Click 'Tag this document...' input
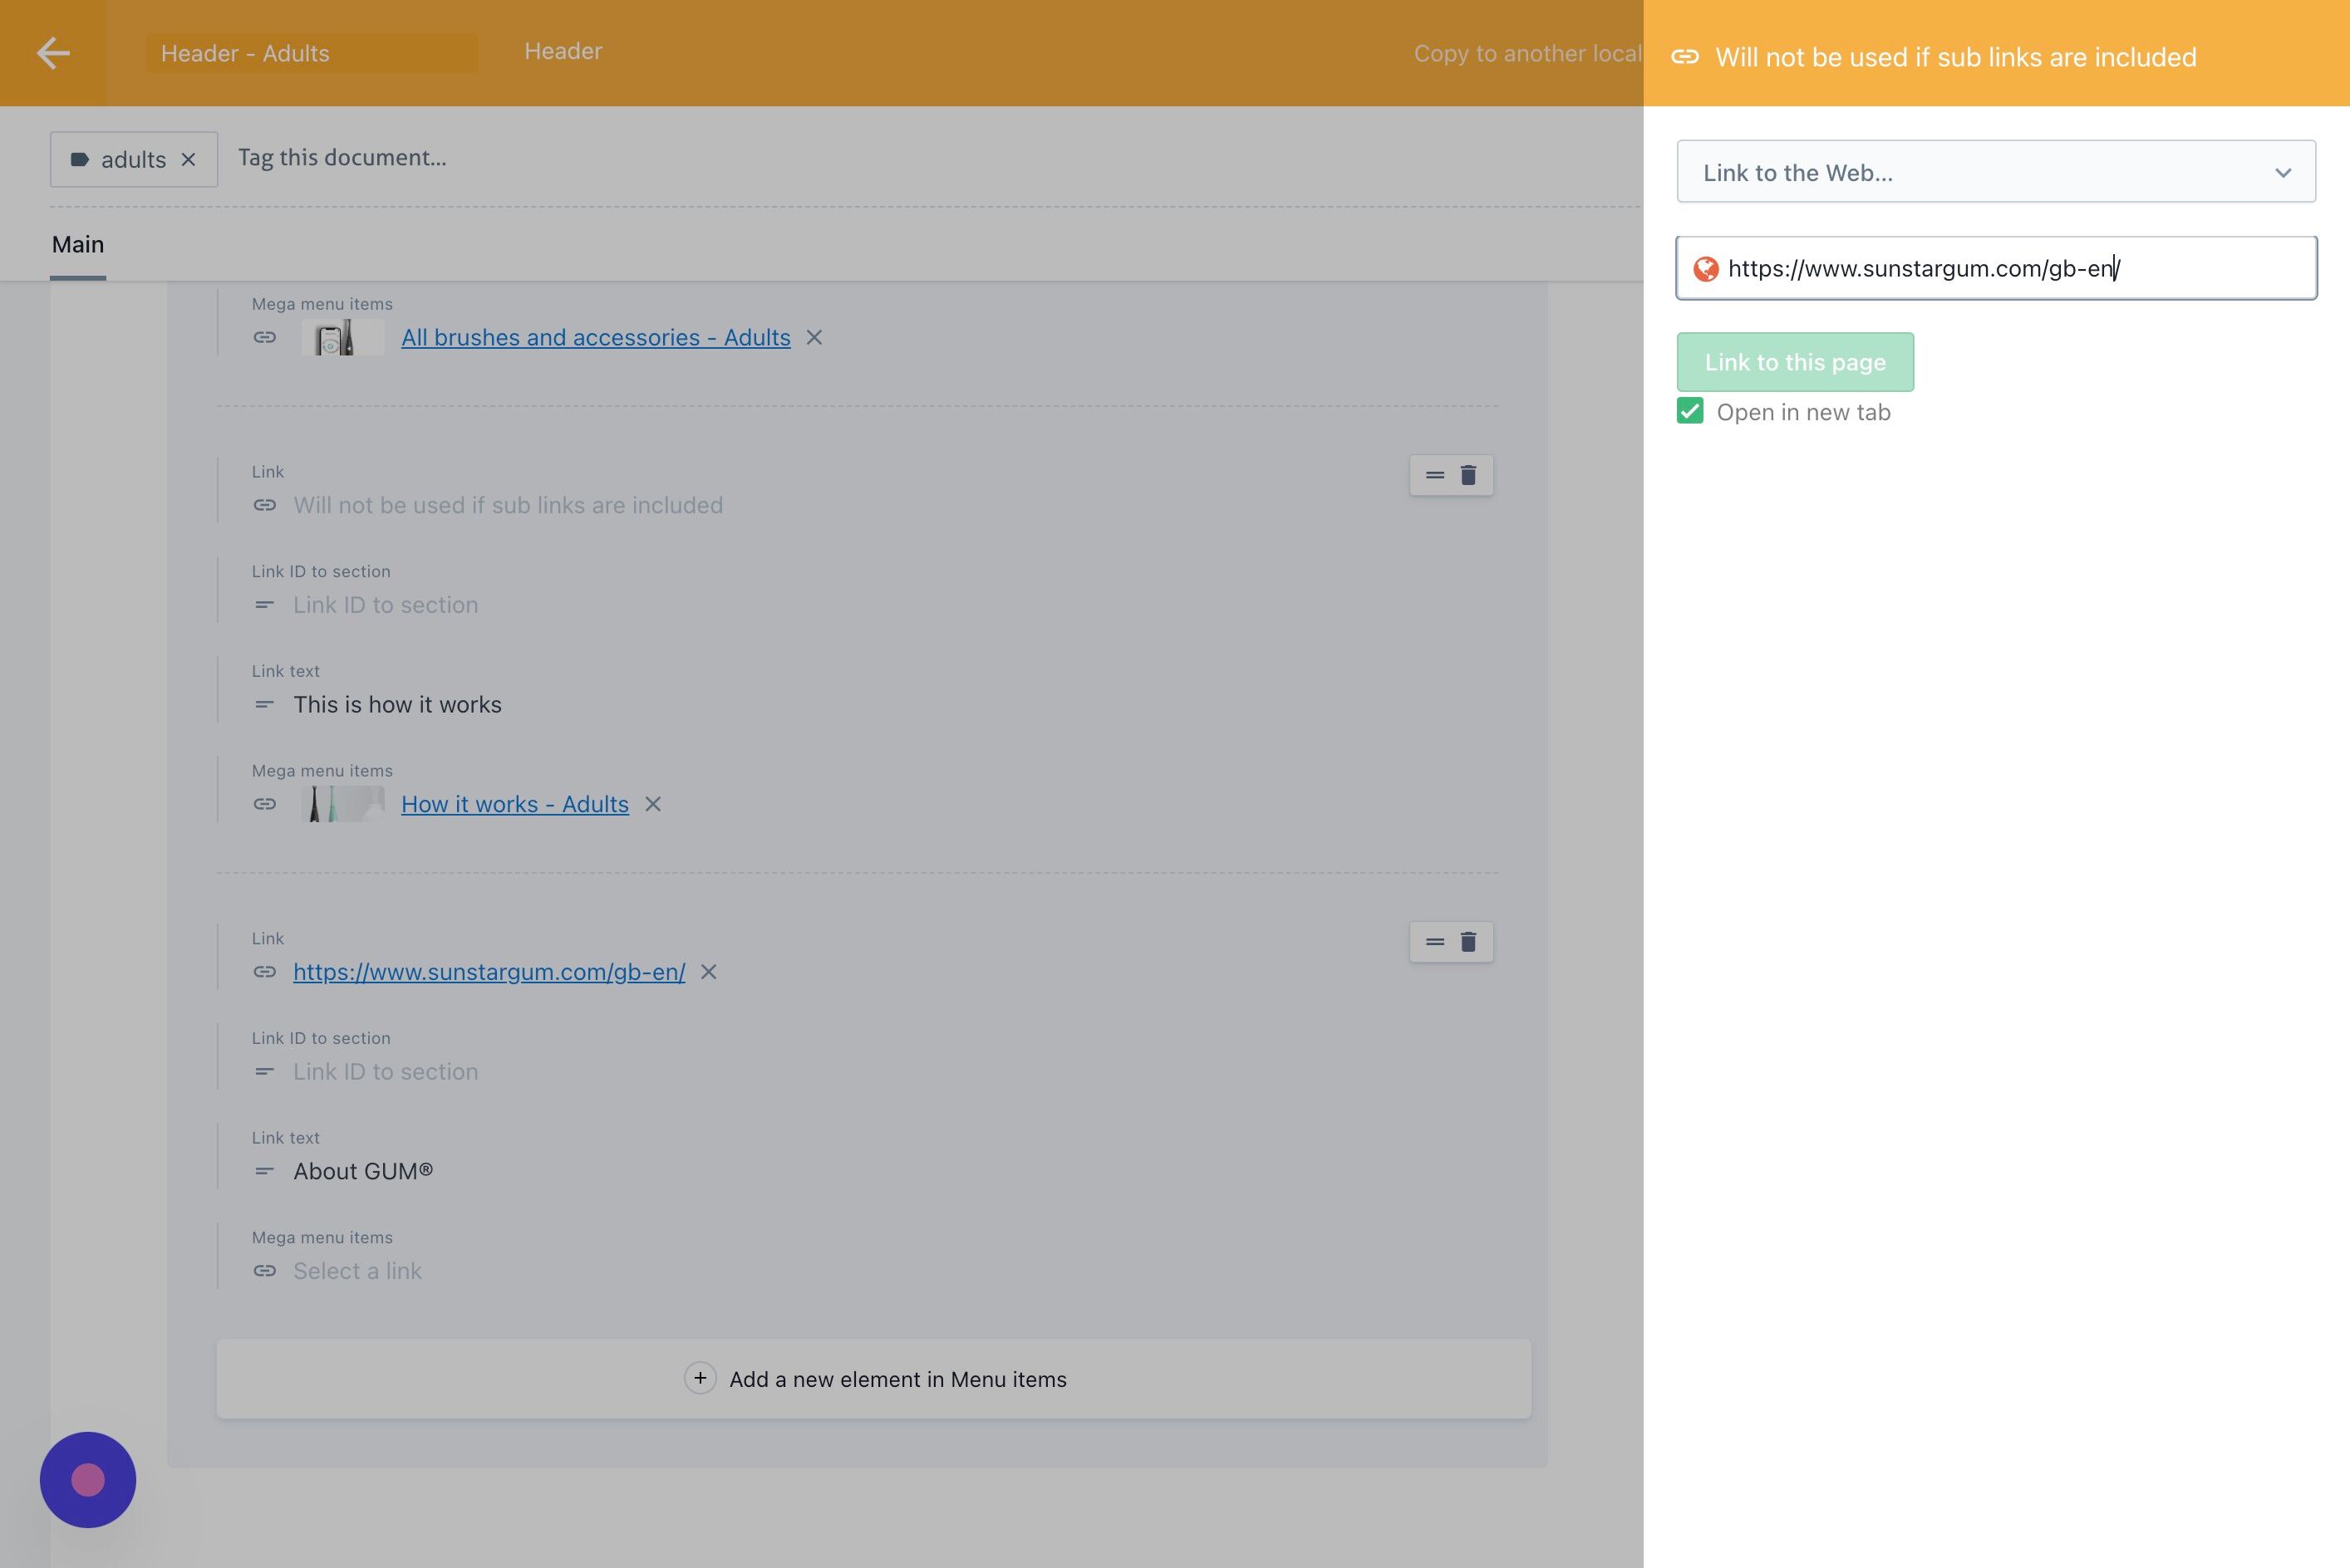Image resolution: width=2350 pixels, height=1568 pixels. [x=342, y=158]
